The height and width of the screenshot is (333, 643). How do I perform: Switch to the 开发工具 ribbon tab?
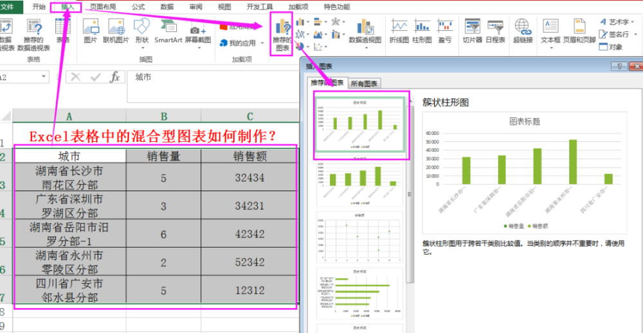(260, 7)
